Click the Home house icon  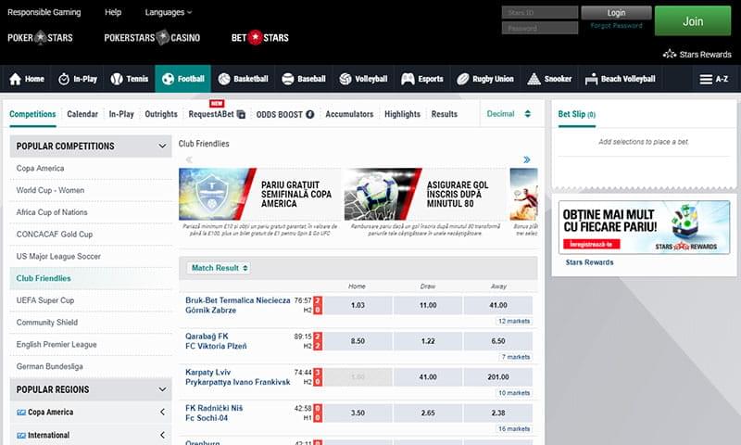15,79
